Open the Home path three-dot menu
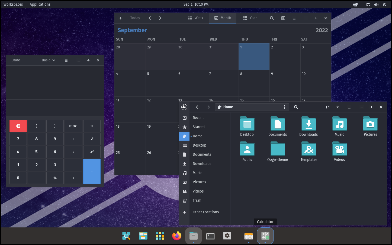Image resolution: width=392 pixels, height=245 pixels. 284,107
